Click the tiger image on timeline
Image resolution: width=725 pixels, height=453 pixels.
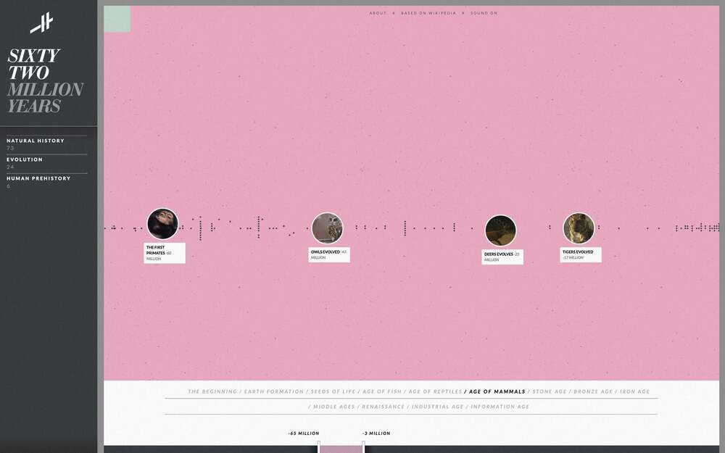[x=579, y=228]
